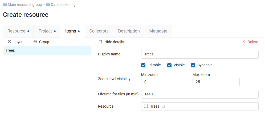The height and width of the screenshot is (114, 265).
Task: Switch to the Collectors tab
Action: pos(99,31)
